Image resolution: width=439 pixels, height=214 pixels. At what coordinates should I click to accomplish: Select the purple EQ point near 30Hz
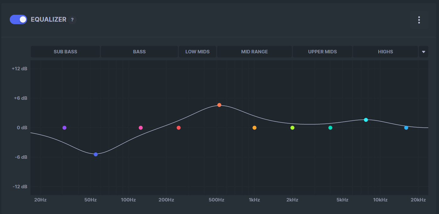coord(64,128)
